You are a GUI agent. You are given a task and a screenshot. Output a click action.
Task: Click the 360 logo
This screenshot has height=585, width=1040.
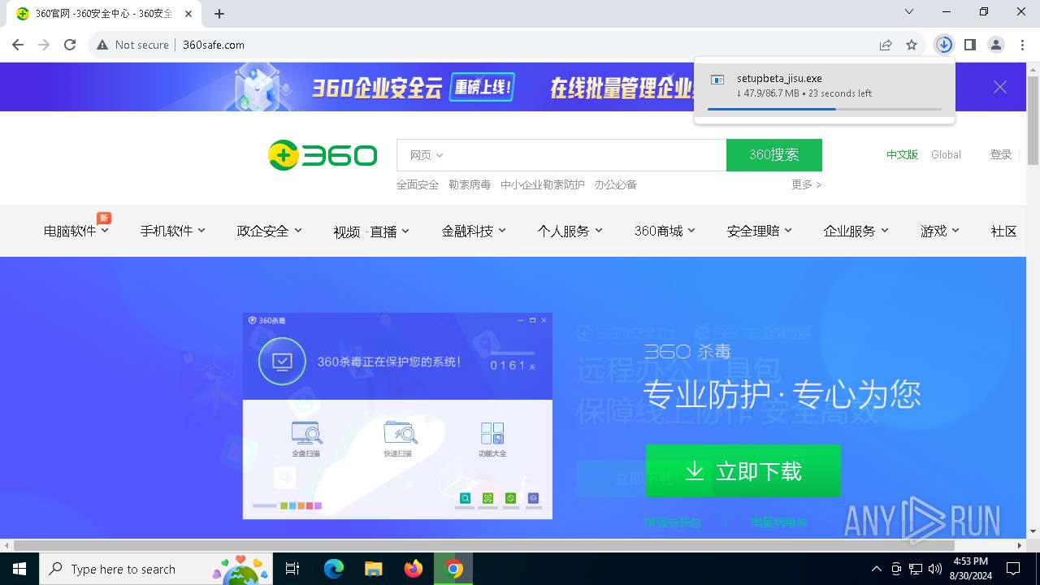click(323, 155)
